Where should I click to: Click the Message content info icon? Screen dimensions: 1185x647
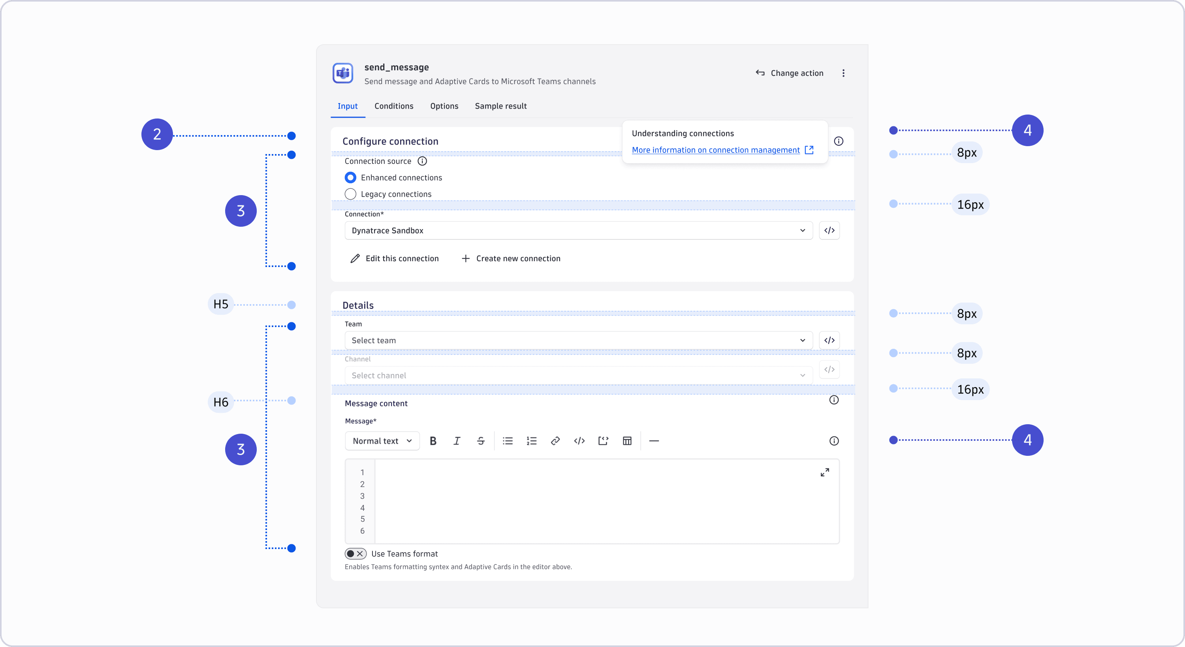[x=834, y=400]
